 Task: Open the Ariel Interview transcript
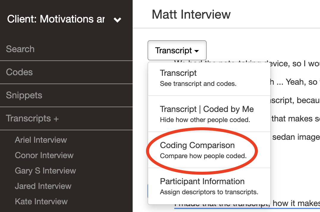coord(41,140)
